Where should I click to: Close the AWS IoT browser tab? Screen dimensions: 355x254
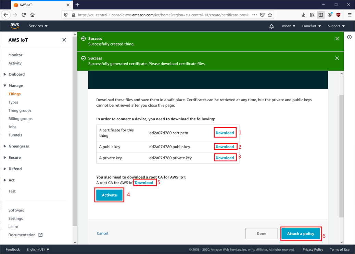click(68, 5)
